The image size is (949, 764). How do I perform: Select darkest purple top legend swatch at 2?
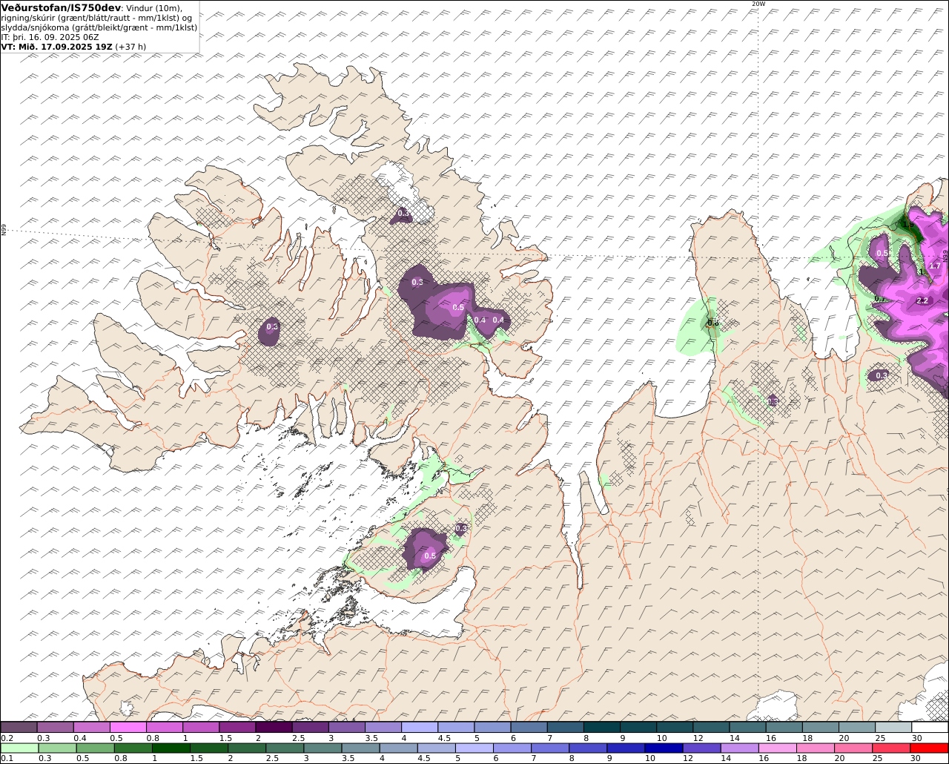click(x=274, y=727)
